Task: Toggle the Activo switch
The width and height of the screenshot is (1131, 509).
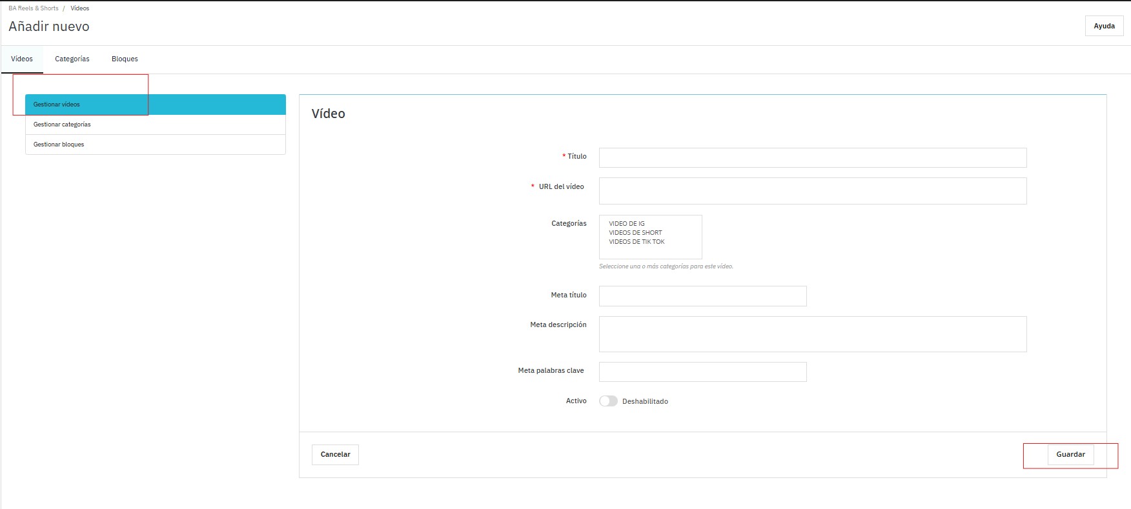Action: click(608, 401)
